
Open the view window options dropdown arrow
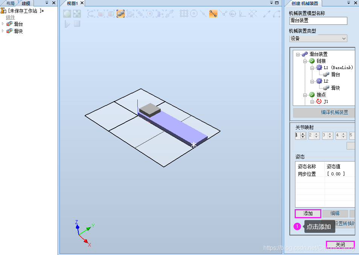271,3
